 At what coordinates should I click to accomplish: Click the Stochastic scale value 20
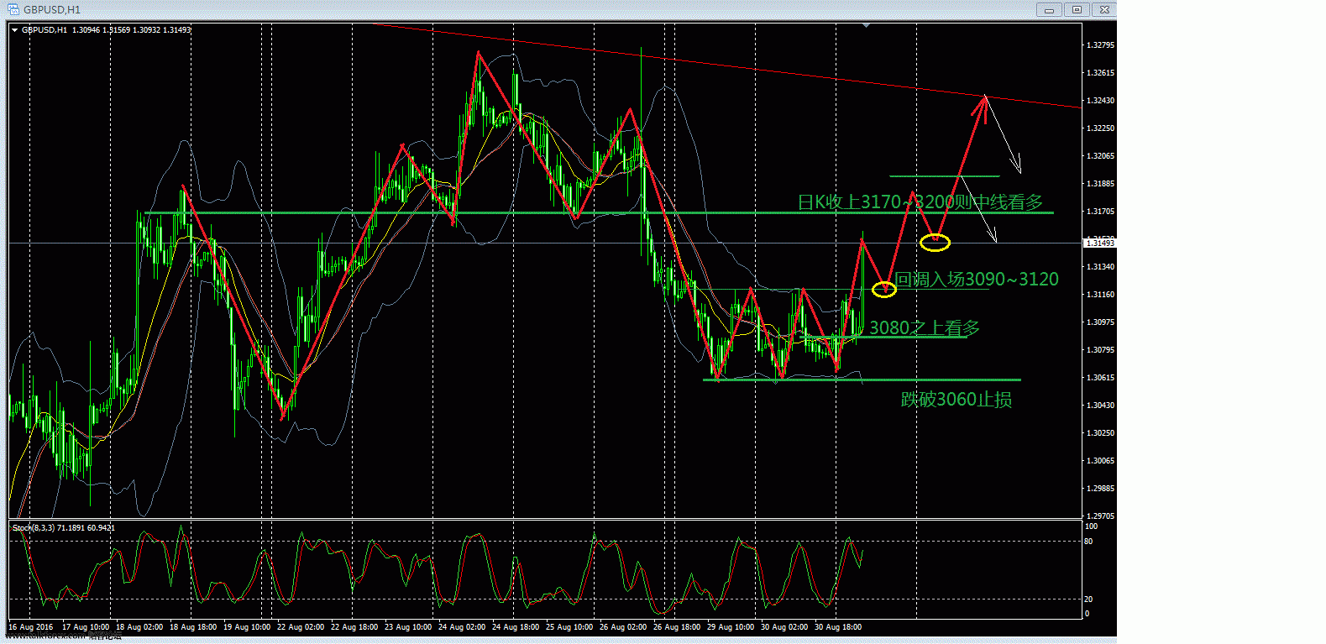coord(1088,599)
